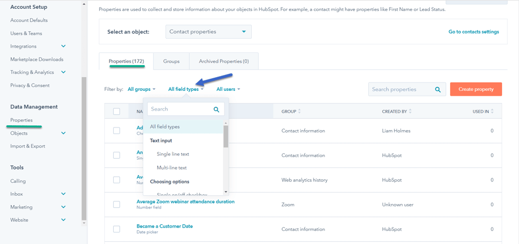Image resolution: width=519 pixels, height=244 pixels.
Task: Click the search magnifier in Search properties
Action: [438, 90]
